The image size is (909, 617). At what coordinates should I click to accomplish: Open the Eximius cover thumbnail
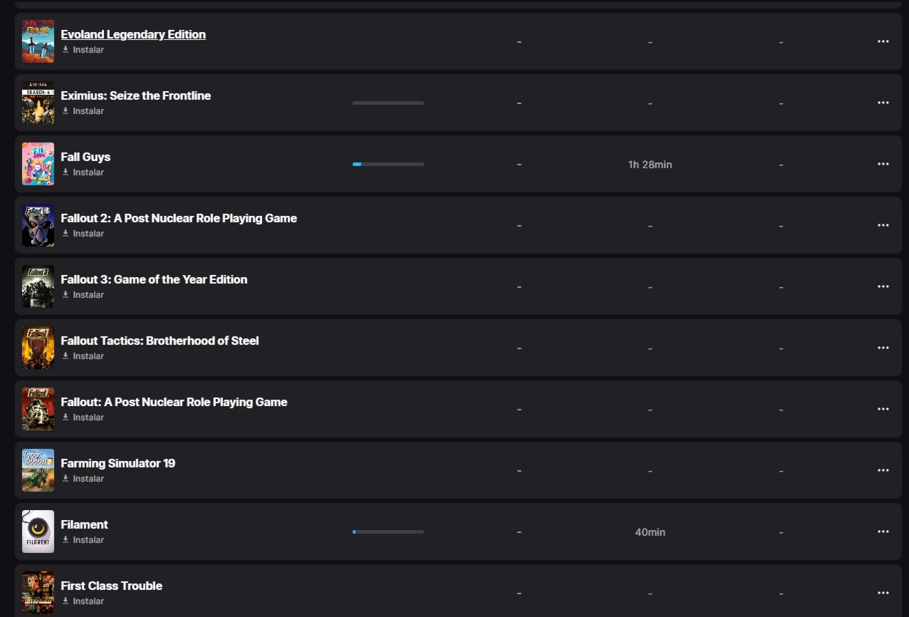tap(38, 103)
